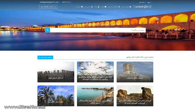Select the Qavam historic water reservoir card
Screen dimensions: 195x111
[x=56, y=72]
